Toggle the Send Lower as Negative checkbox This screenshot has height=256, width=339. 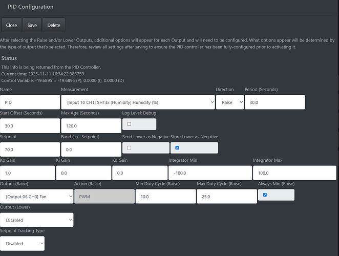[x=129, y=148]
